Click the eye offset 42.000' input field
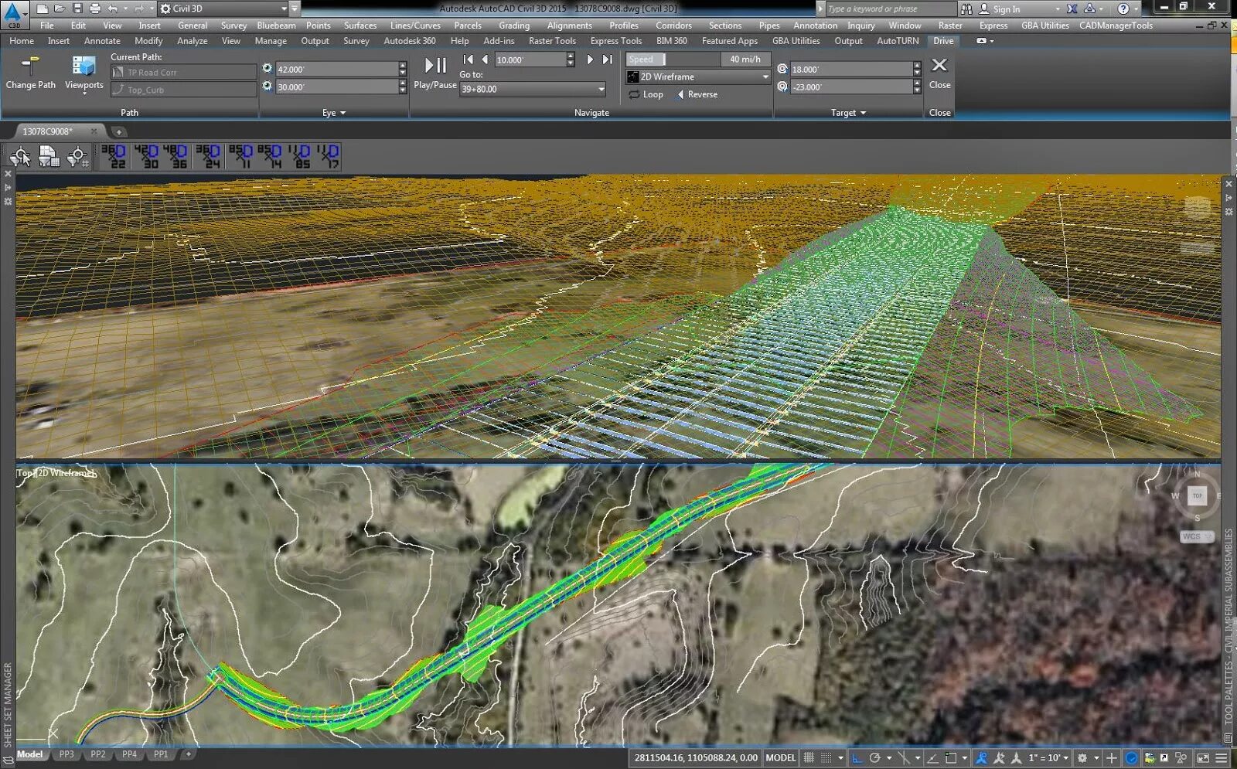 (x=336, y=69)
